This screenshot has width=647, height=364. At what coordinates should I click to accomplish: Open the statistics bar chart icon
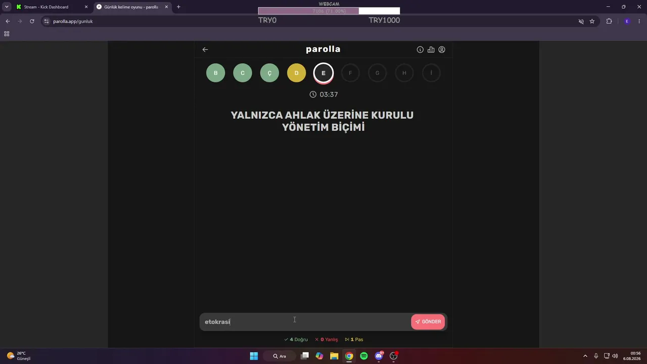coord(431,50)
